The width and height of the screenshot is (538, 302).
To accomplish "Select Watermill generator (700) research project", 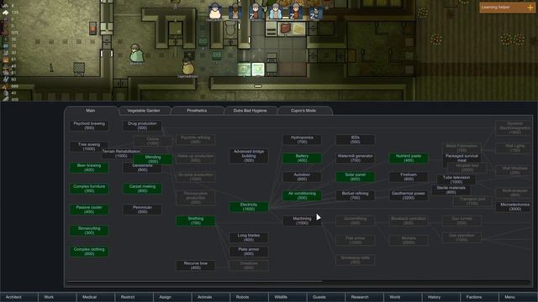I will click(355, 159).
